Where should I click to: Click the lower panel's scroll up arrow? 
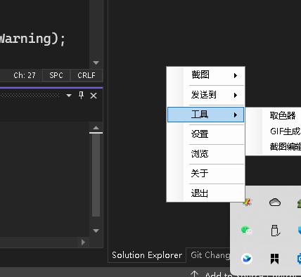click(x=96, y=128)
